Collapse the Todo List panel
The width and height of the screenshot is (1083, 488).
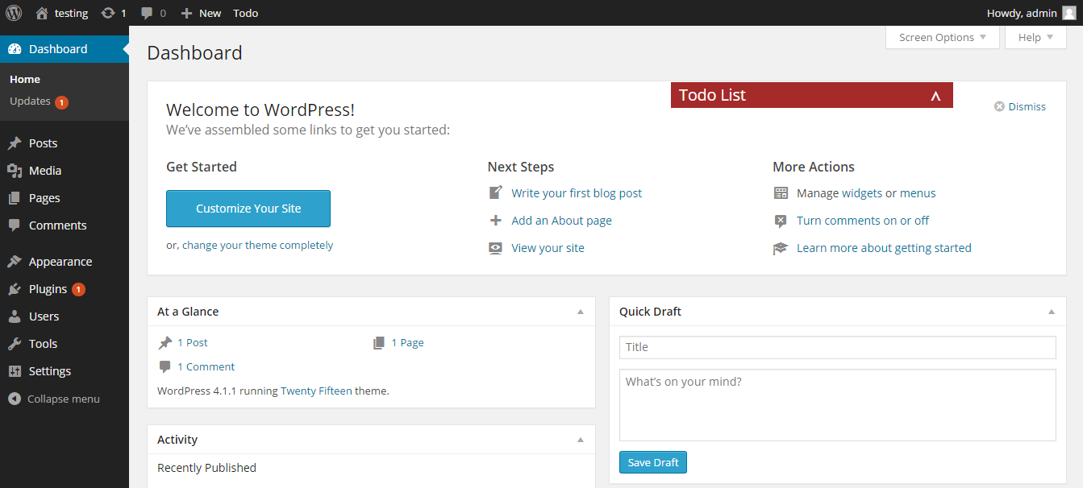tap(935, 96)
